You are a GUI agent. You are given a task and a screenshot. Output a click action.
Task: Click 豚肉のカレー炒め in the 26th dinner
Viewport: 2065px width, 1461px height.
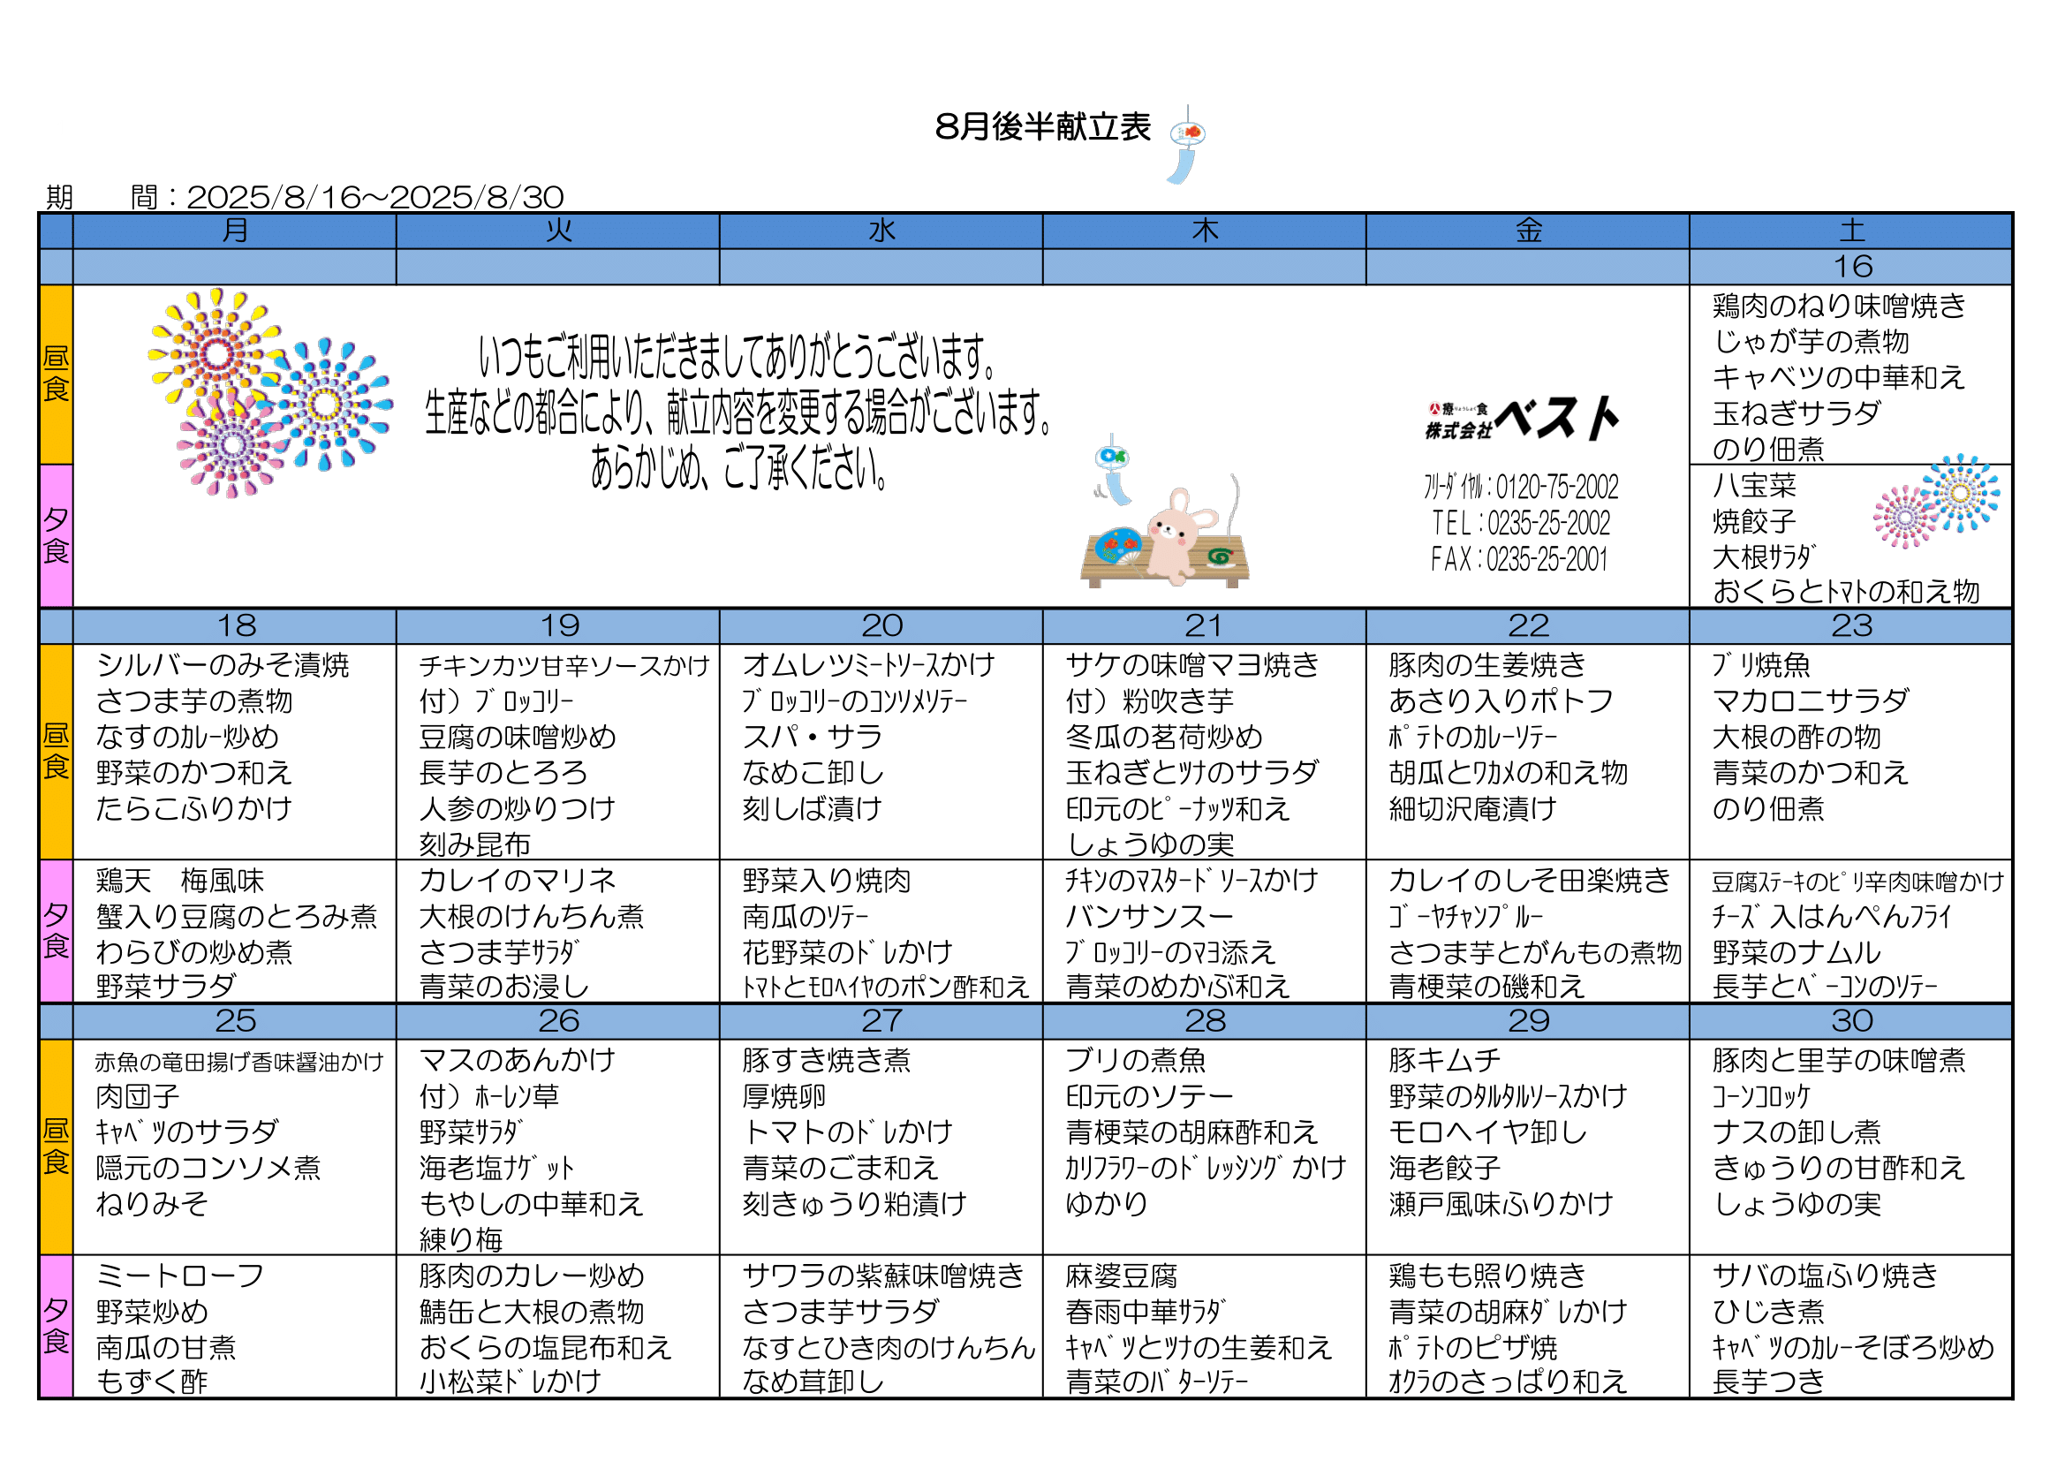tap(532, 1276)
